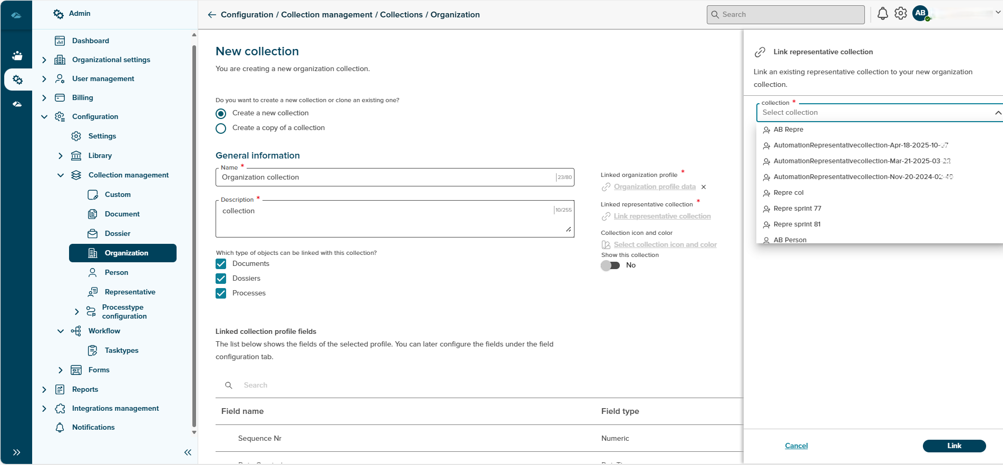Expand the left rail with double-chevron icon
This screenshot has width=1003, height=465.
(17, 452)
